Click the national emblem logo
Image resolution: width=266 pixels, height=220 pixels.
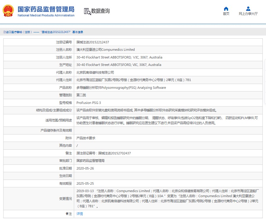tap(8, 11)
